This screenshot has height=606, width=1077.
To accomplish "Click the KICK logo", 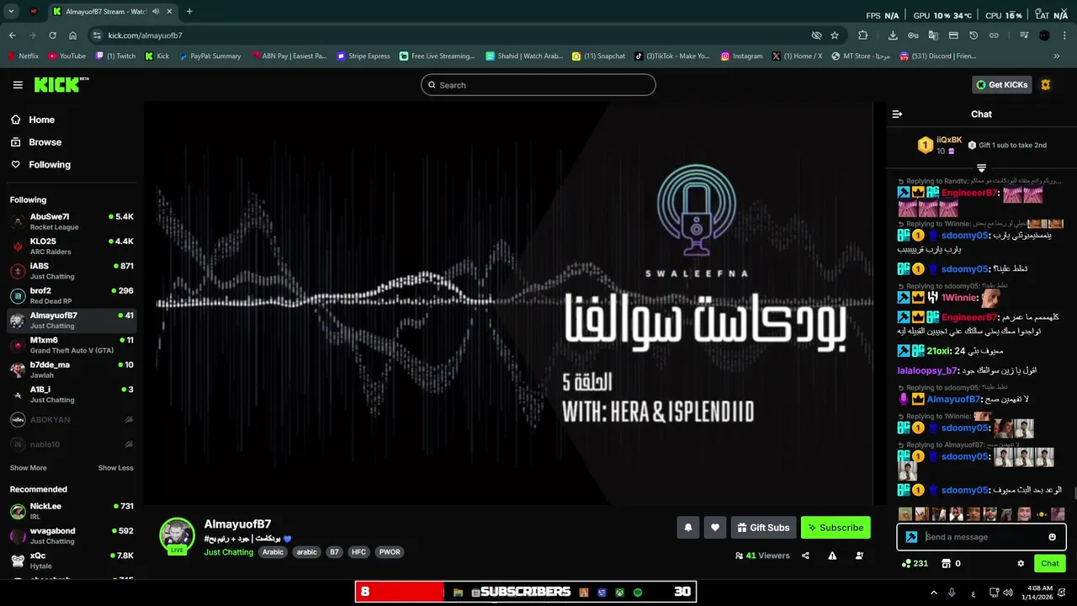I will pos(61,84).
